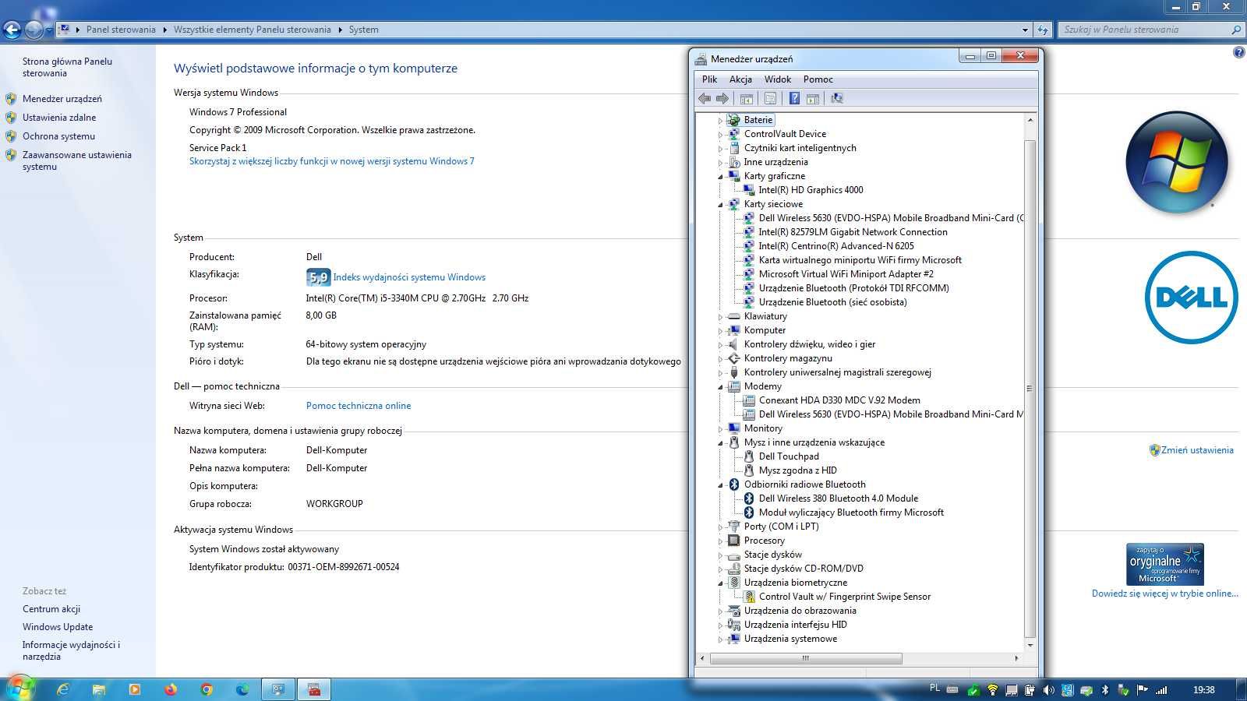Select Intel(R) Centrino(R) Advanced-N 6205 adapter
Screen dimensions: 1247x701
[836, 246]
